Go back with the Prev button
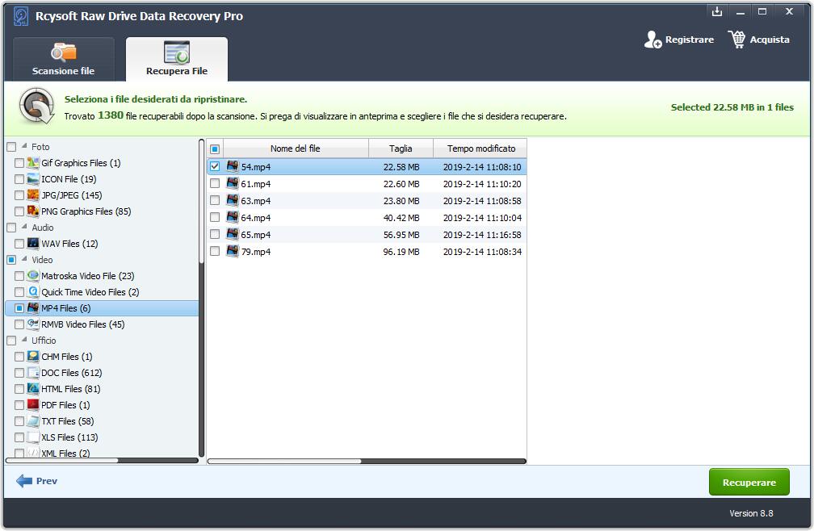This screenshot has height=531, width=814. click(x=37, y=481)
